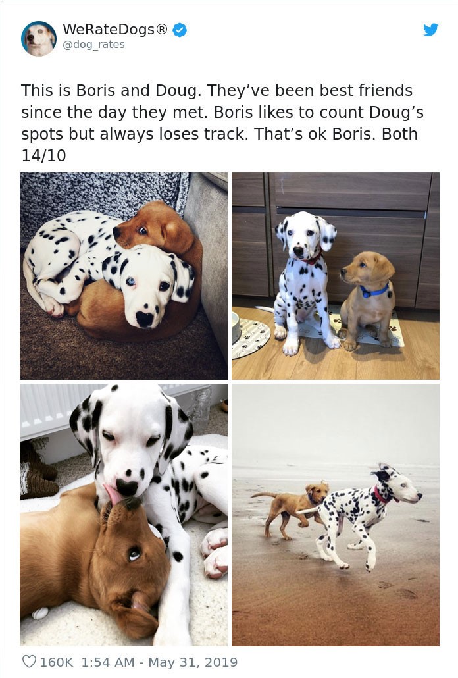Open photo of Dalmatian licking brown puppy

(x=124, y=515)
